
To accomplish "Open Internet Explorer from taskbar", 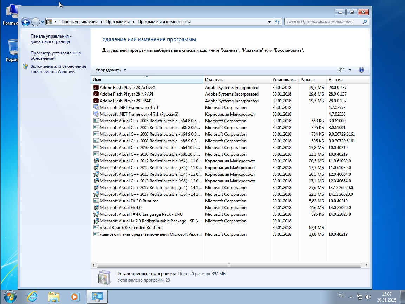I will 32,297.
